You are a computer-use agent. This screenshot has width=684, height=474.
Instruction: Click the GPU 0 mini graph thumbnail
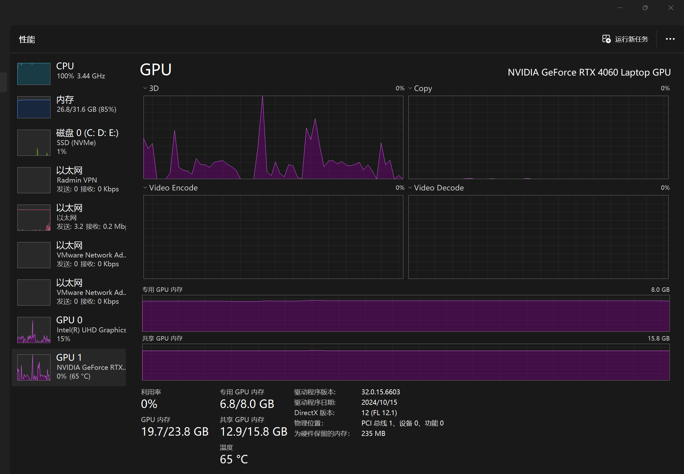coord(34,330)
